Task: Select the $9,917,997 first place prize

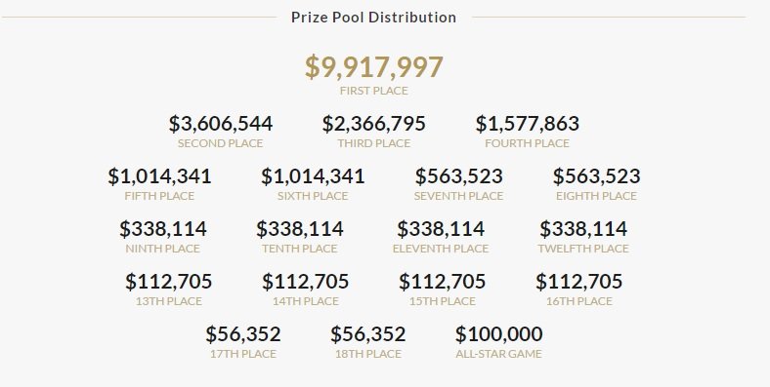Action: coord(373,66)
